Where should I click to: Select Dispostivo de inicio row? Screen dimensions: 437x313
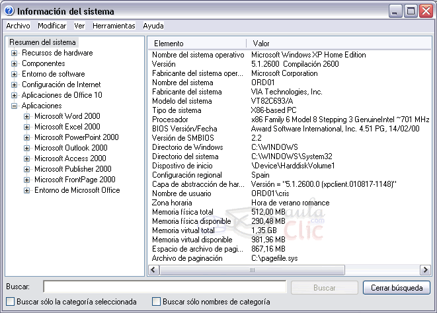point(290,166)
